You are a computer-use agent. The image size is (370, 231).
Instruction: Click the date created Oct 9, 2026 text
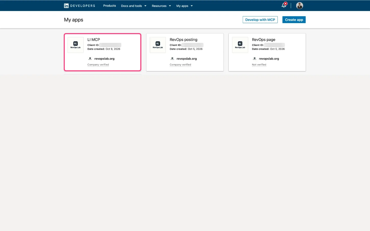point(104,49)
